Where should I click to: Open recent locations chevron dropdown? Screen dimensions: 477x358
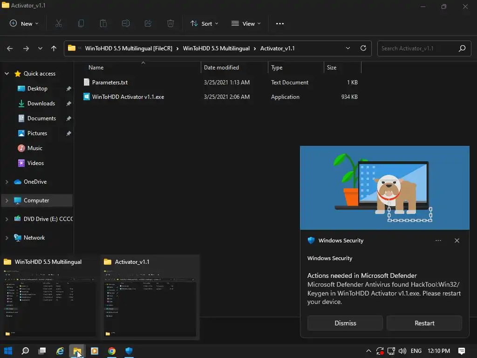coord(40,48)
